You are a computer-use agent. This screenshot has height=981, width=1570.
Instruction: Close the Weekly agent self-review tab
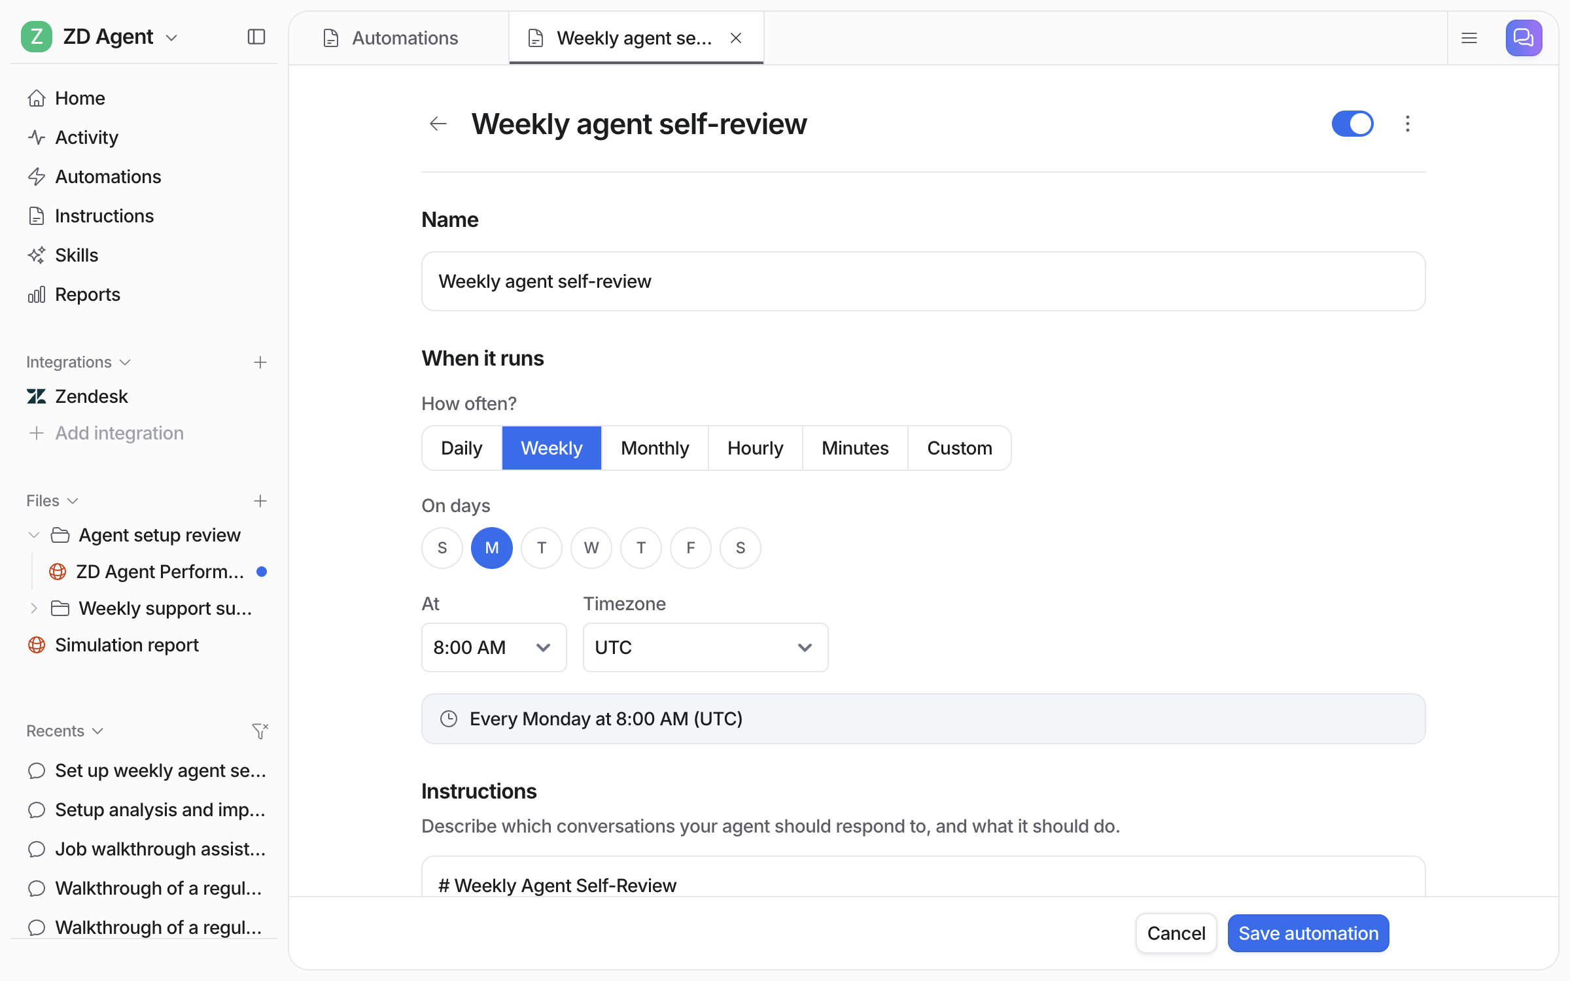click(736, 39)
